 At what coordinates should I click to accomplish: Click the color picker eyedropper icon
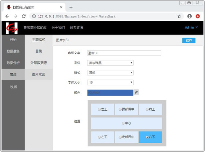click(x=136, y=92)
